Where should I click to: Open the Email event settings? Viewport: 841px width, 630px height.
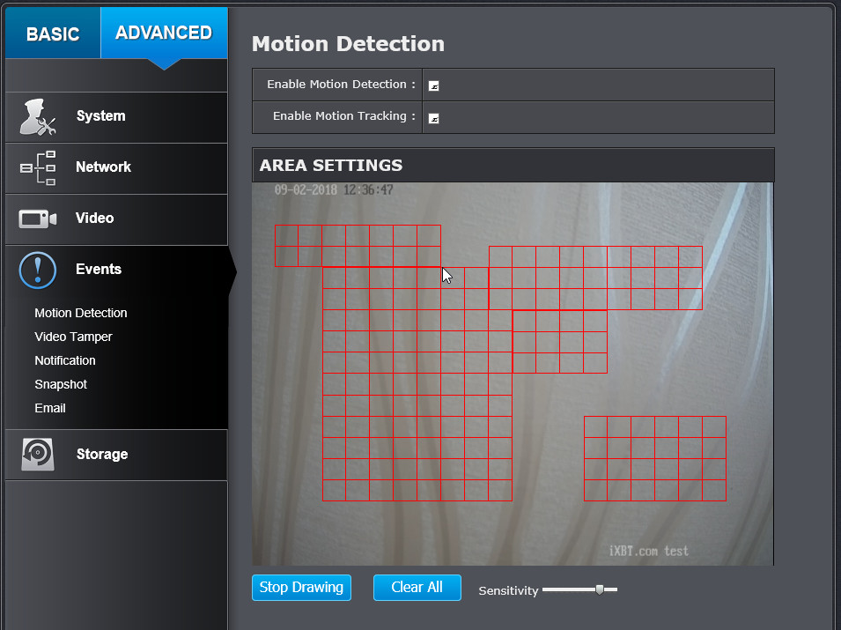tap(50, 408)
